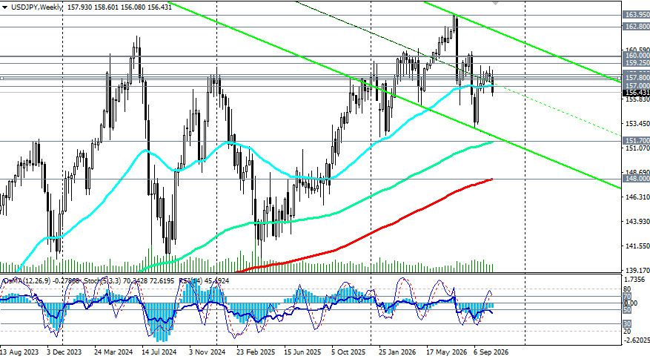
Task: Click the 23 Feb 2025 date label
Action: pos(256,352)
